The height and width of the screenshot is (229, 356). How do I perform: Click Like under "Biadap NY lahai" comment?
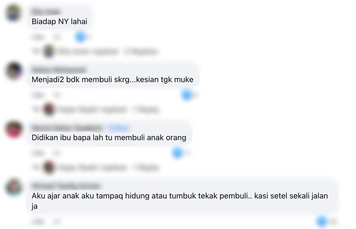(38, 37)
